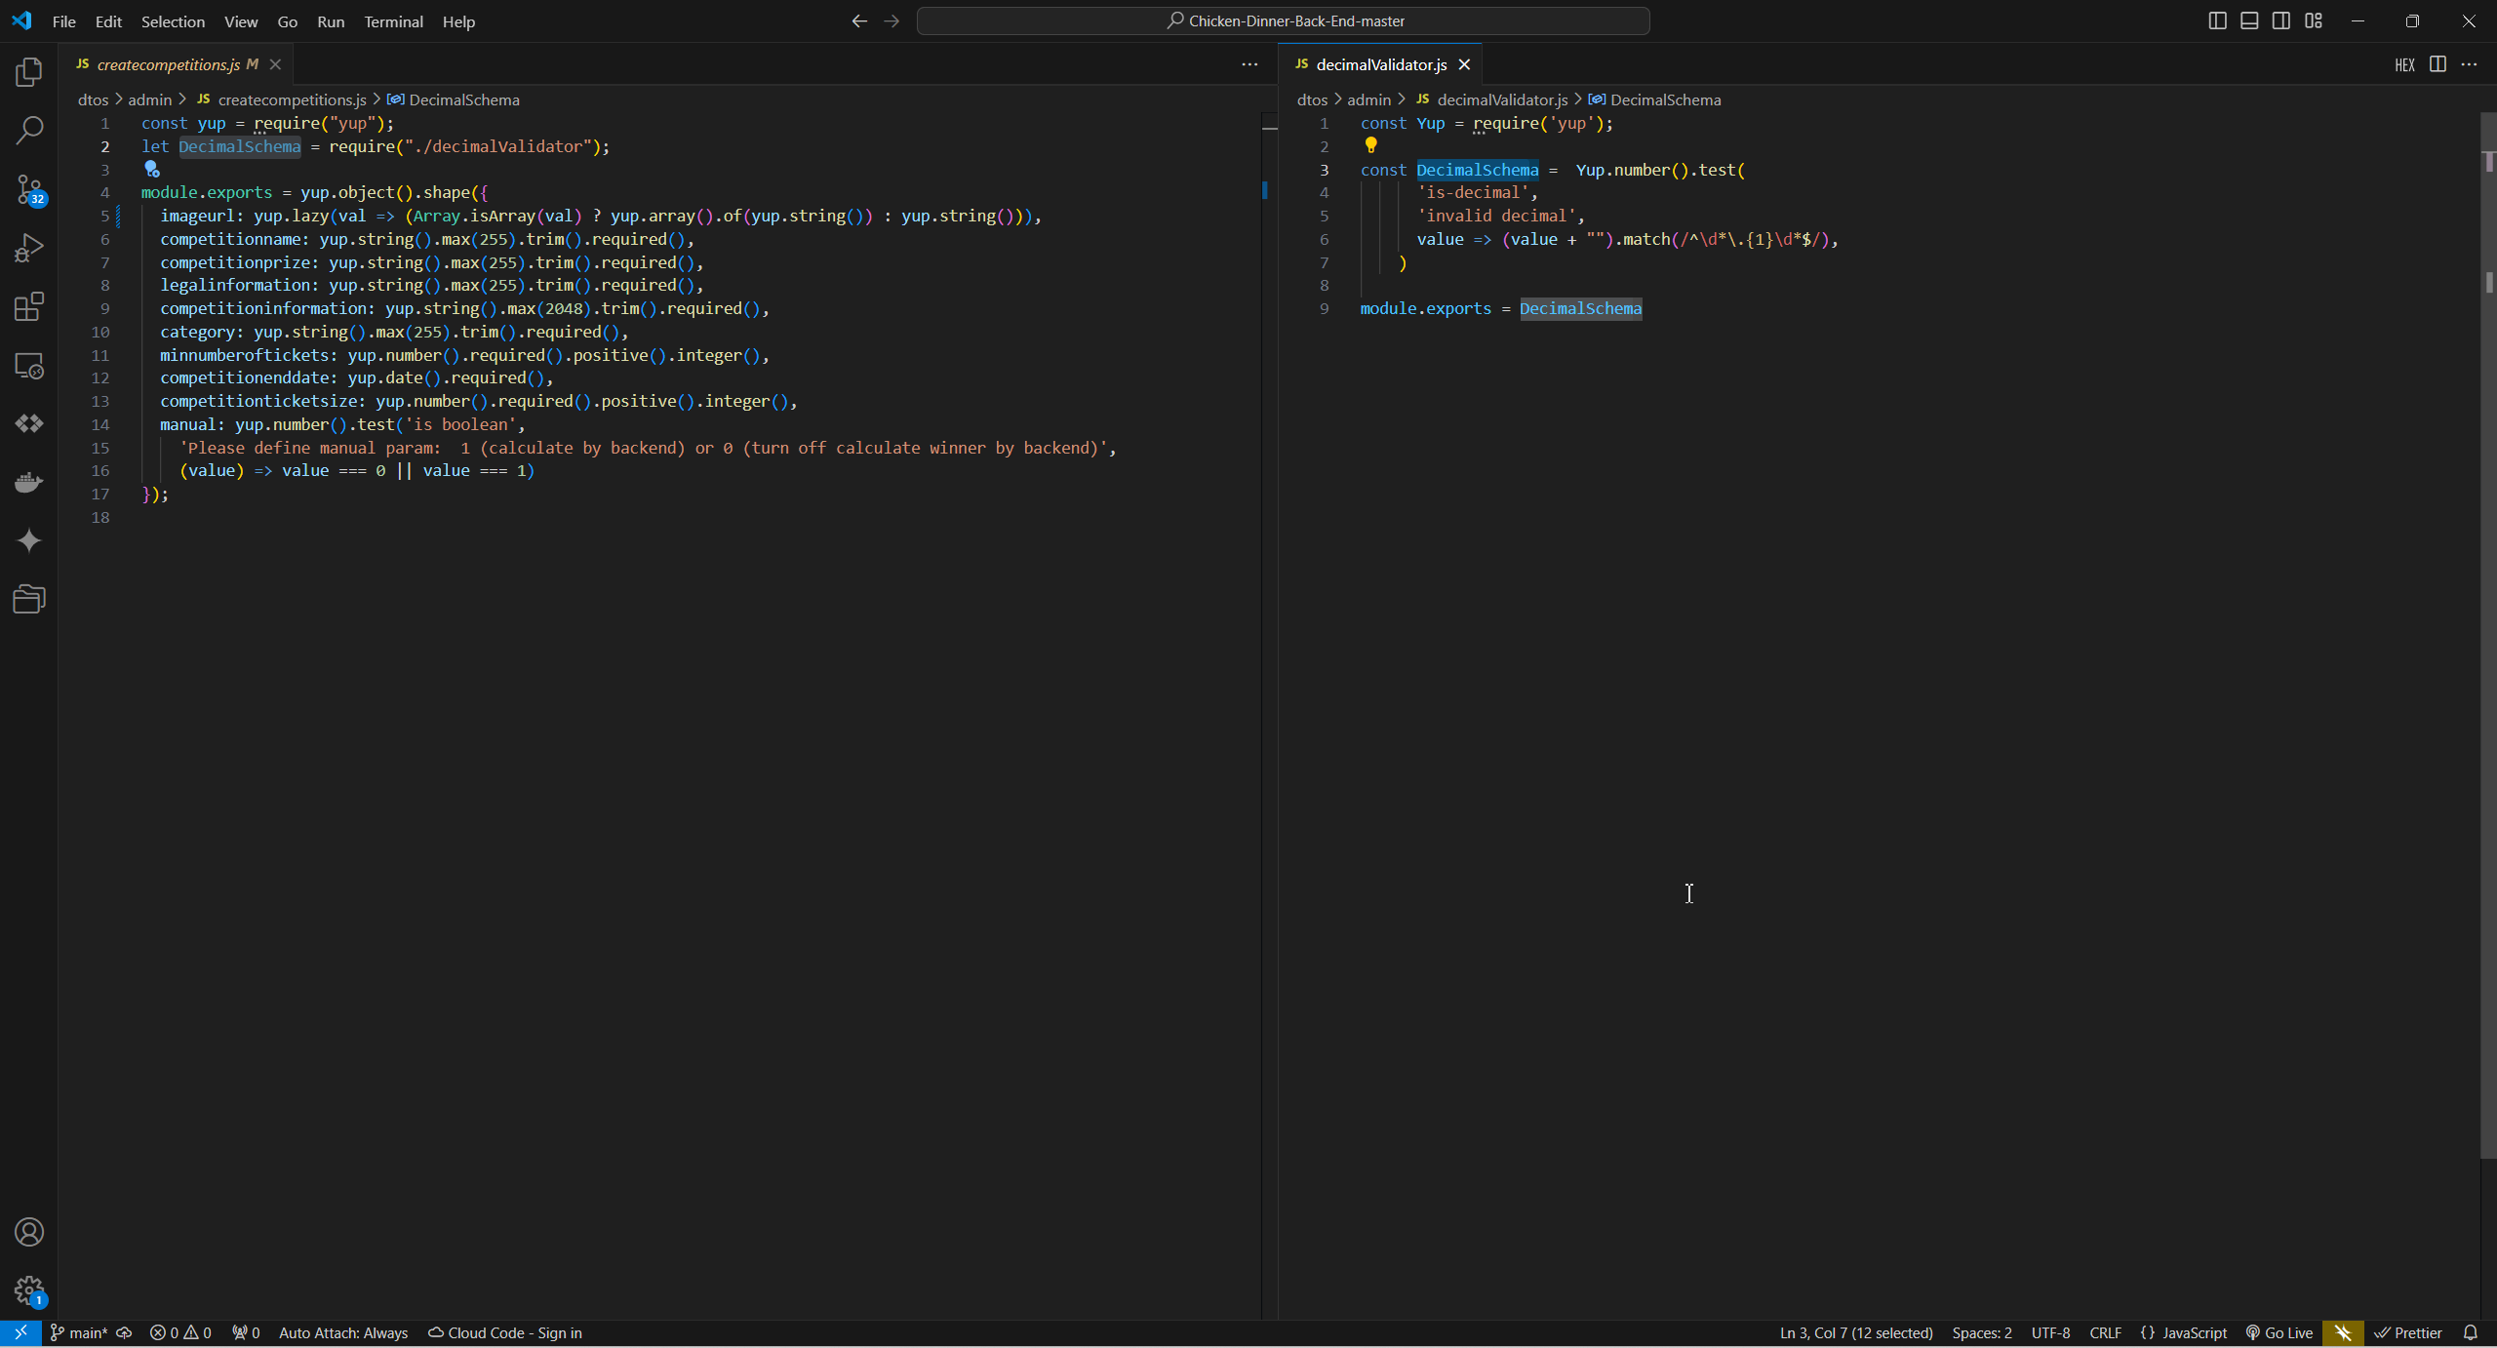Viewport: 2497px width, 1348px height.
Task: Open the Docker view in activity bar
Action: pyautogui.click(x=29, y=482)
